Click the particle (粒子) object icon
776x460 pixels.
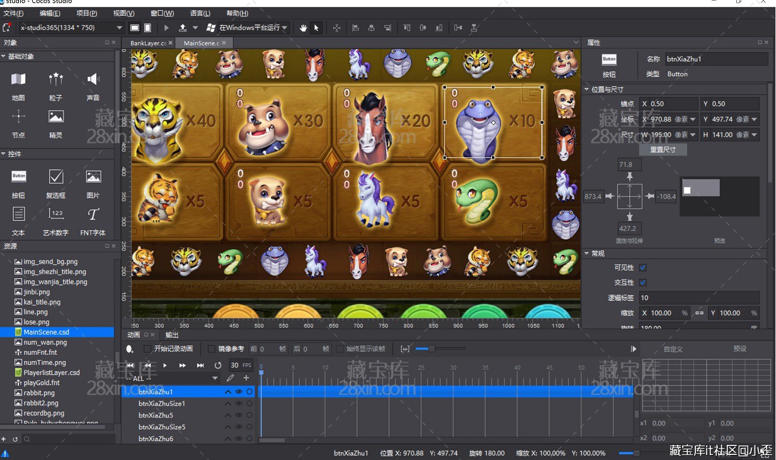(x=56, y=79)
